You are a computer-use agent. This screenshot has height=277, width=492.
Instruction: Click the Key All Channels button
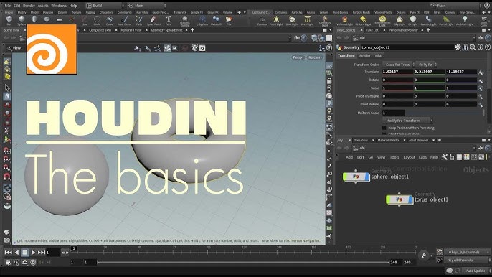(x=467, y=260)
